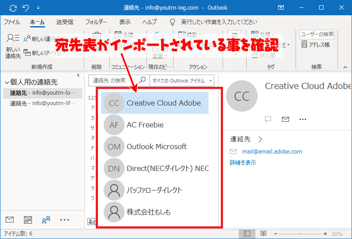Create a 新しい連絡先 contact
The image size is (352, 239).
13,46
